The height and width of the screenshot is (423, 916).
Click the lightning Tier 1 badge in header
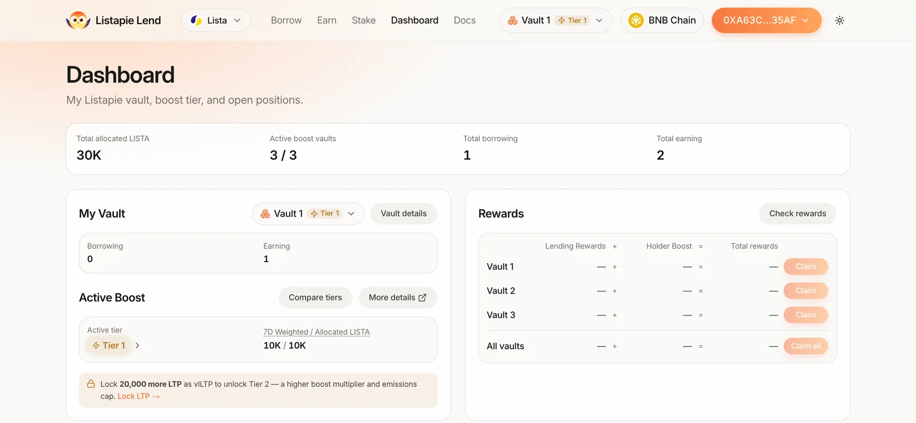point(572,21)
